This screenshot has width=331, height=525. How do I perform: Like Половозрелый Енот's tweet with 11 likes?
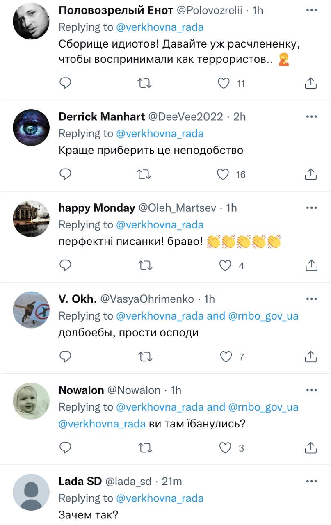pyautogui.click(x=224, y=84)
